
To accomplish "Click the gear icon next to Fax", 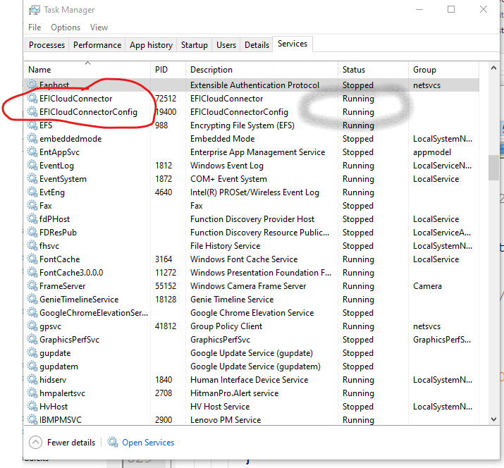I will pos(32,205).
